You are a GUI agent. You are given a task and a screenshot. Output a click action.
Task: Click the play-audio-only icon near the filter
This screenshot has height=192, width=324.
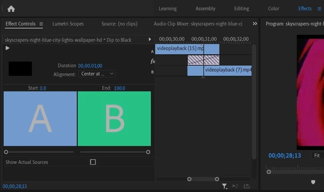pos(236,186)
